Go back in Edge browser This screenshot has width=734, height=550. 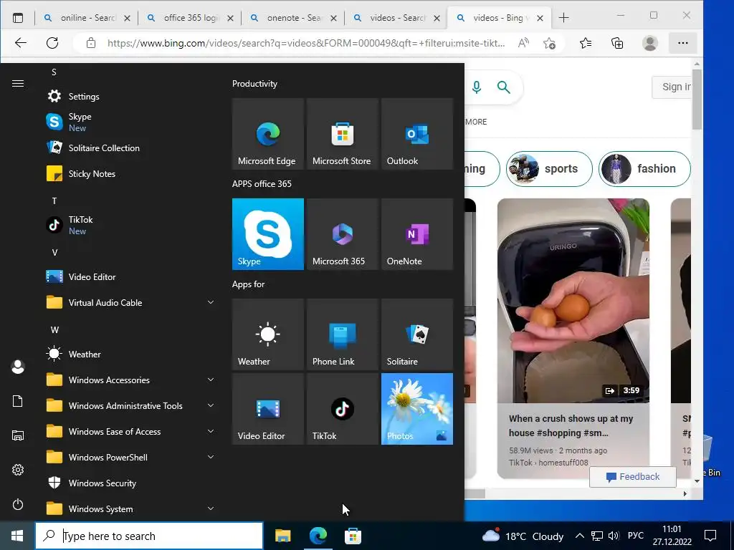pos(21,43)
